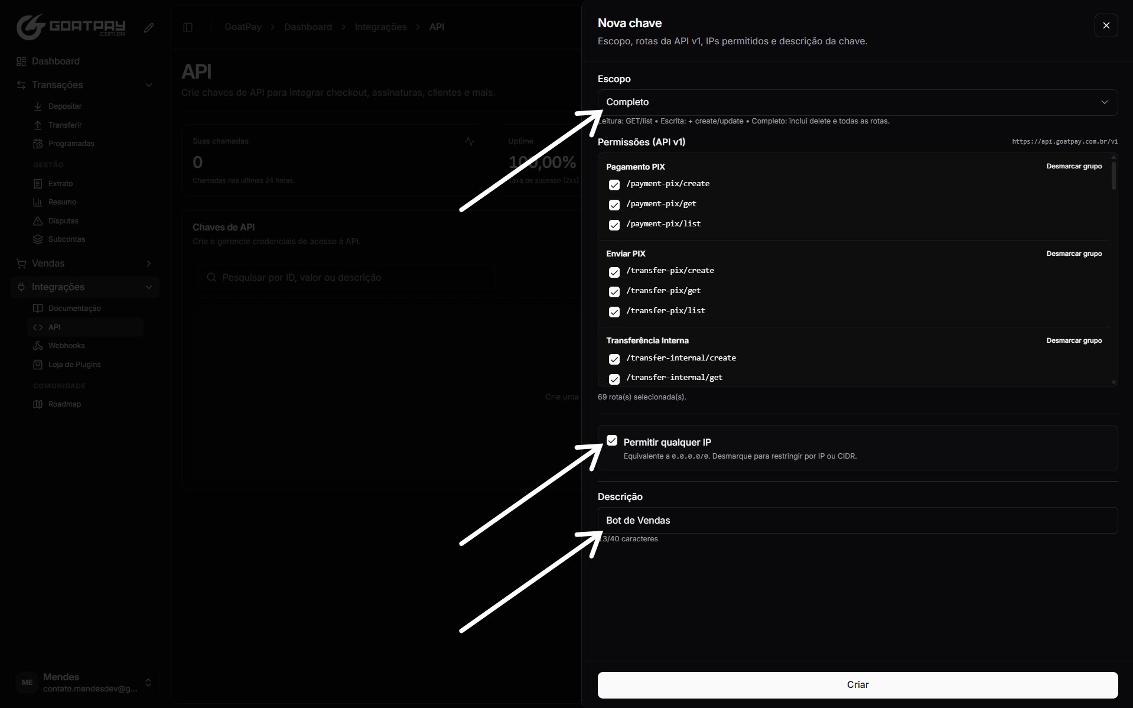Click the GoatPay logo icon
This screenshot has height=708, width=1133.
pyautogui.click(x=31, y=27)
